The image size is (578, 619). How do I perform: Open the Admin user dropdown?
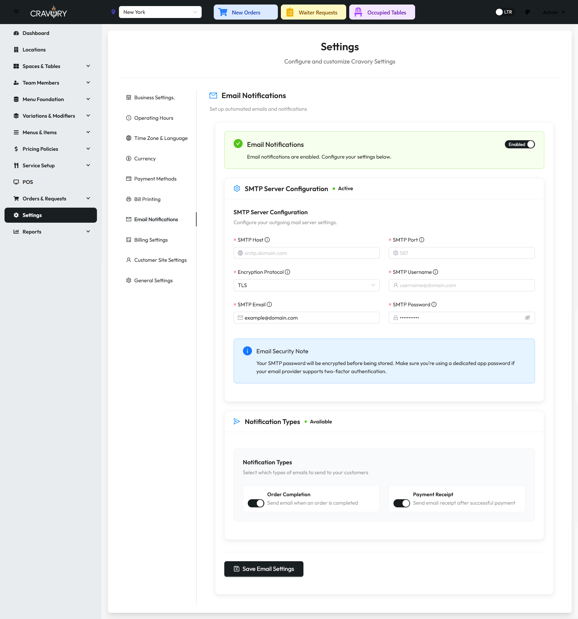(x=554, y=12)
